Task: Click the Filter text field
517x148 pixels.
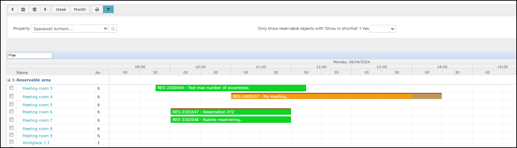Action: [x=30, y=55]
